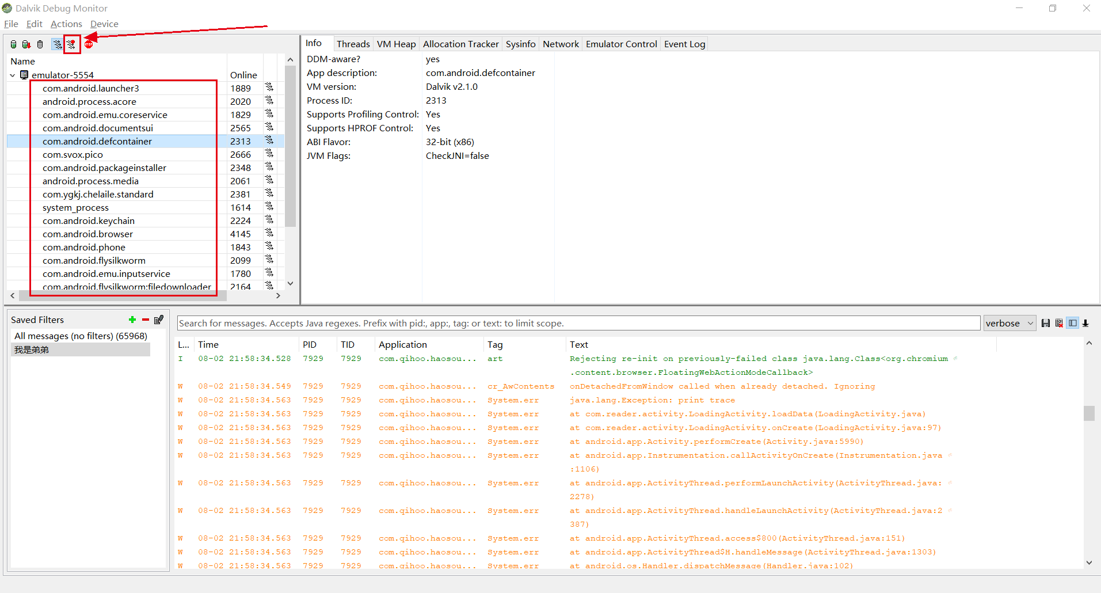Click device list vertical scrollbar down arrow
The height and width of the screenshot is (593, 1101).
tap(290, 283)
